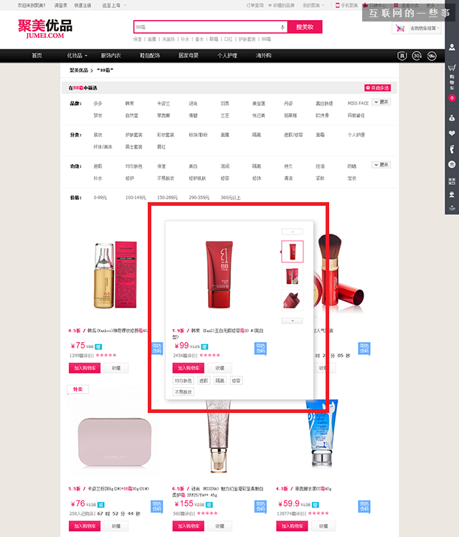The height and width of the screenshot is (537, 459).
Task: Click the thumbnail list down arrow
Action: click(x=292, y=320)
